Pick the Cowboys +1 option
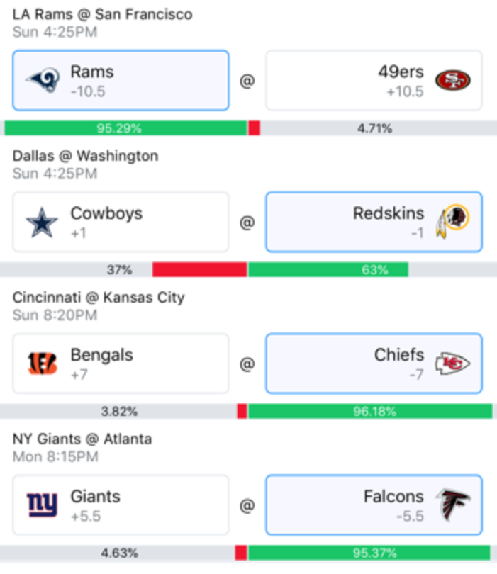 coord(121,223)
